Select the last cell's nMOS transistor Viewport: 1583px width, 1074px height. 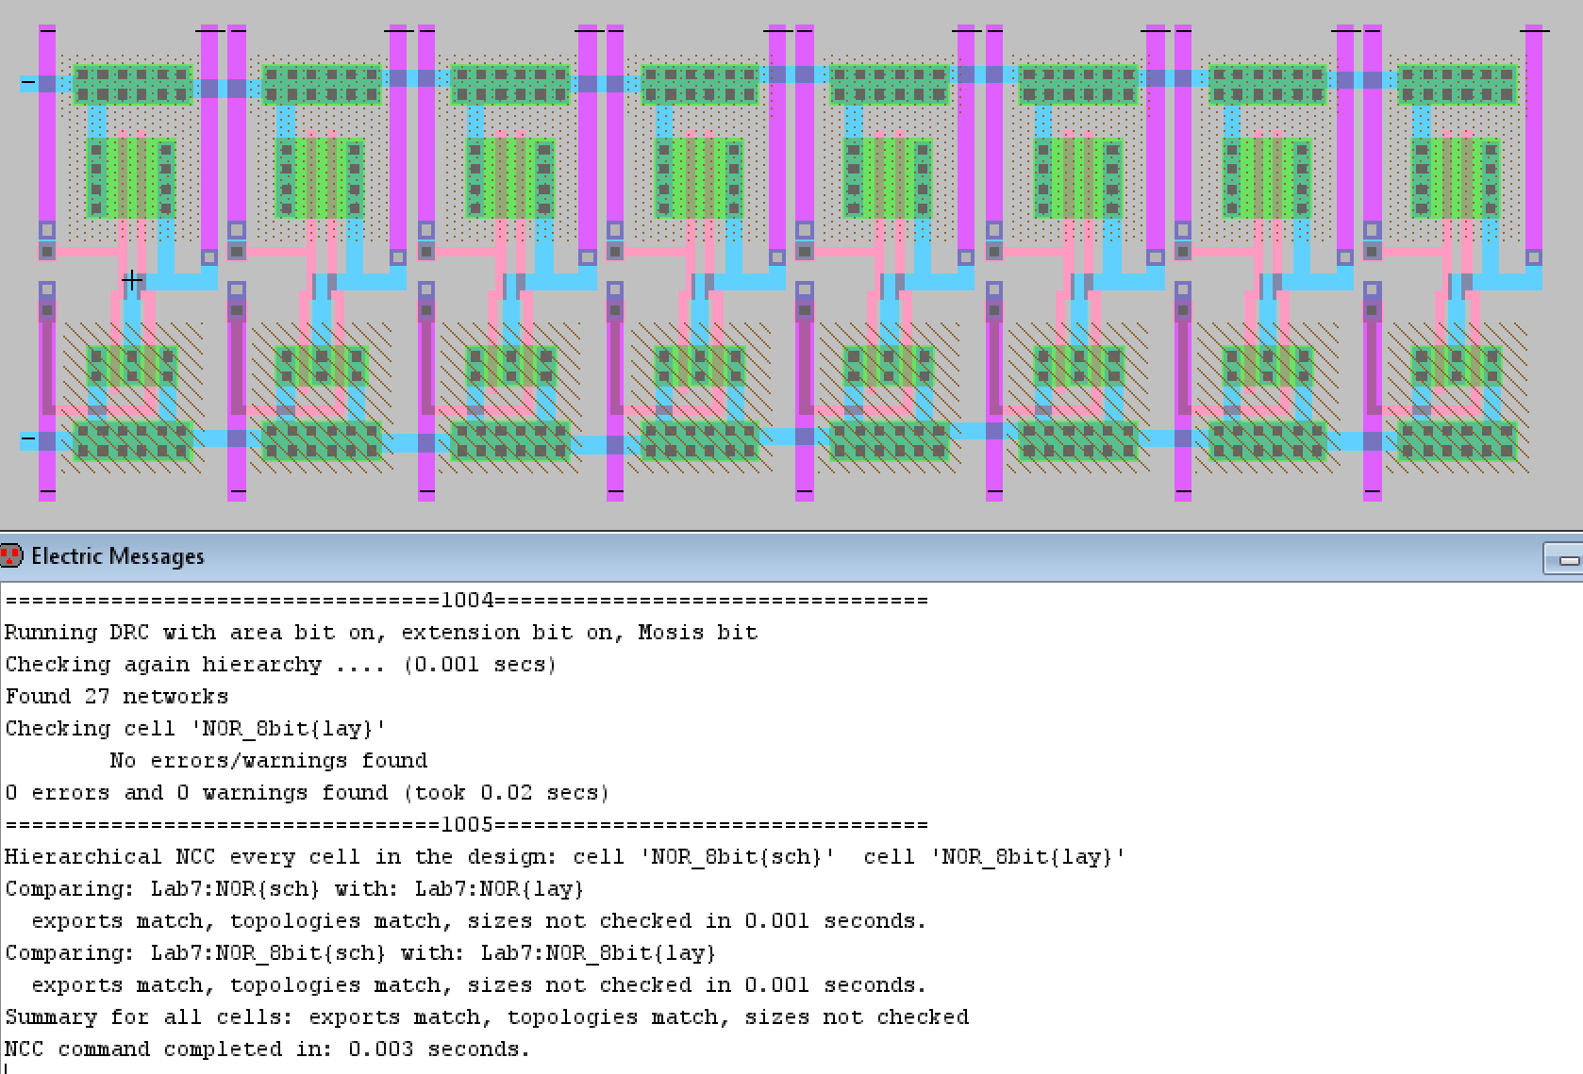1456,365
